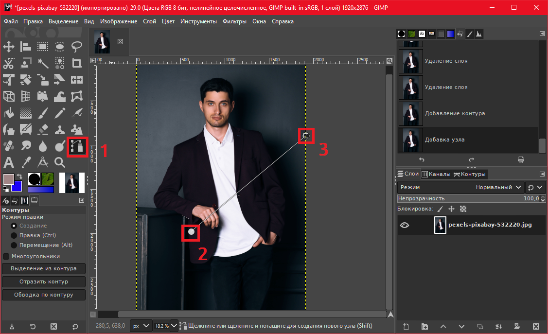Select the Heal bandage tool

click(9, 146)
